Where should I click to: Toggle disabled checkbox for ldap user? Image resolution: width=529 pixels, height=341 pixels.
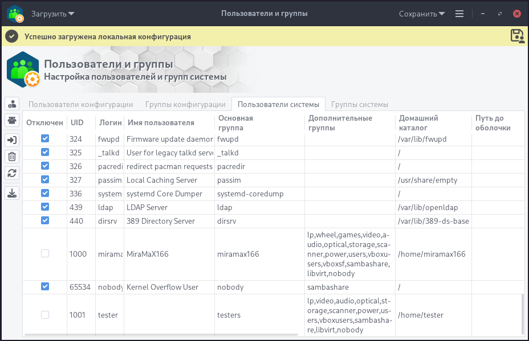[45, 207]
